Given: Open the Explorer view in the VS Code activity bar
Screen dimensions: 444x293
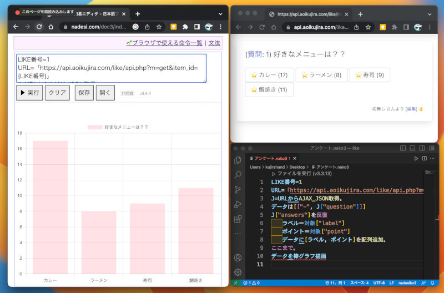Looking at the screenshot, I should [238, 160].
